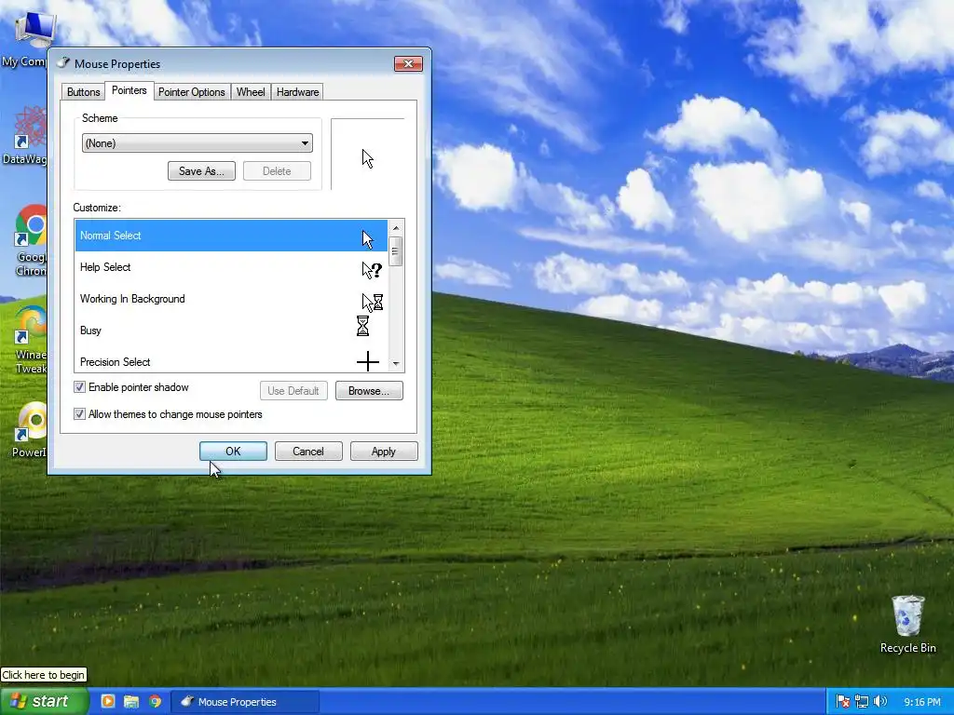Select the Help Select pointer row
Screen dimensions: 954x715
[x=231, y=267]
